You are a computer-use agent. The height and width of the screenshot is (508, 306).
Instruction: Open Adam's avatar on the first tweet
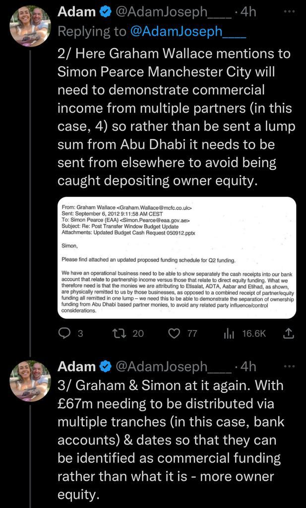point(30,26)
